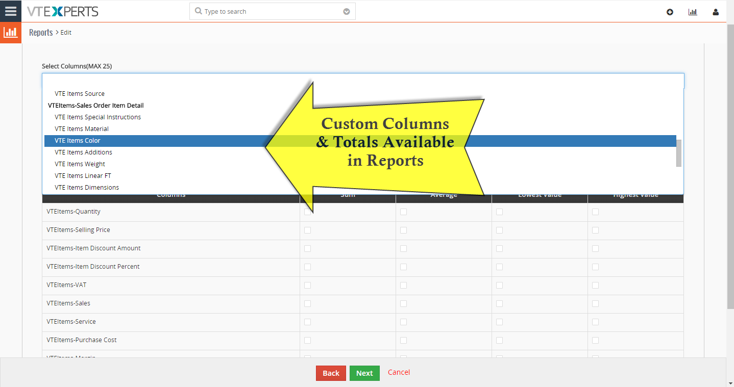Click the column dropdown list scrollbar thumb
The image size is (734, 387).
[x=679, y=153]
